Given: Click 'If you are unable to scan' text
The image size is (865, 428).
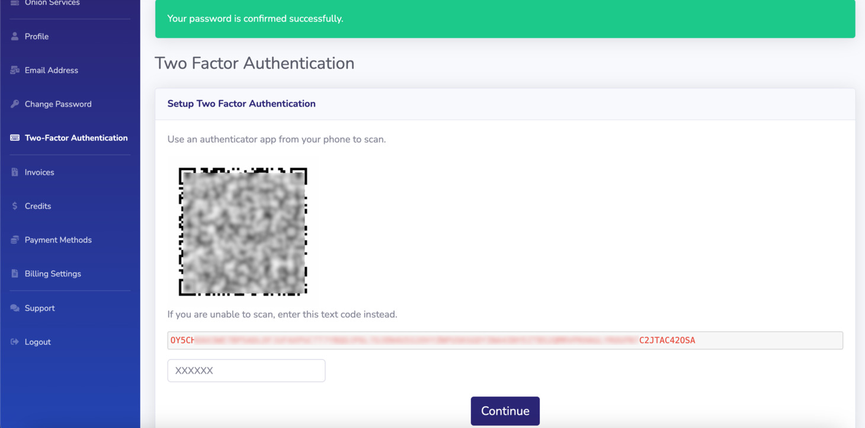Looking at the screenshot, I should [283, 314].
